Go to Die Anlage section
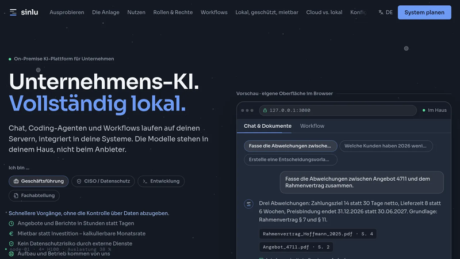460x259 pixels. pos(106,12)
